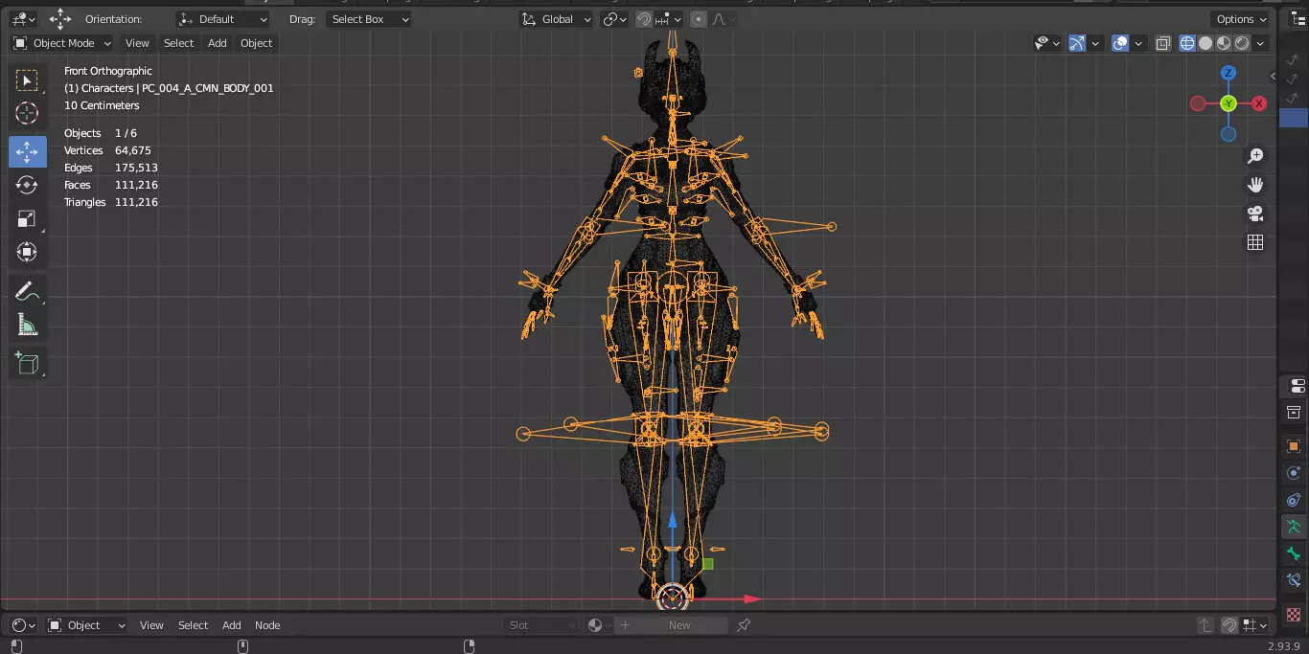Open the node editor Select menu
1309x654 pixels.
coord(193,625)
